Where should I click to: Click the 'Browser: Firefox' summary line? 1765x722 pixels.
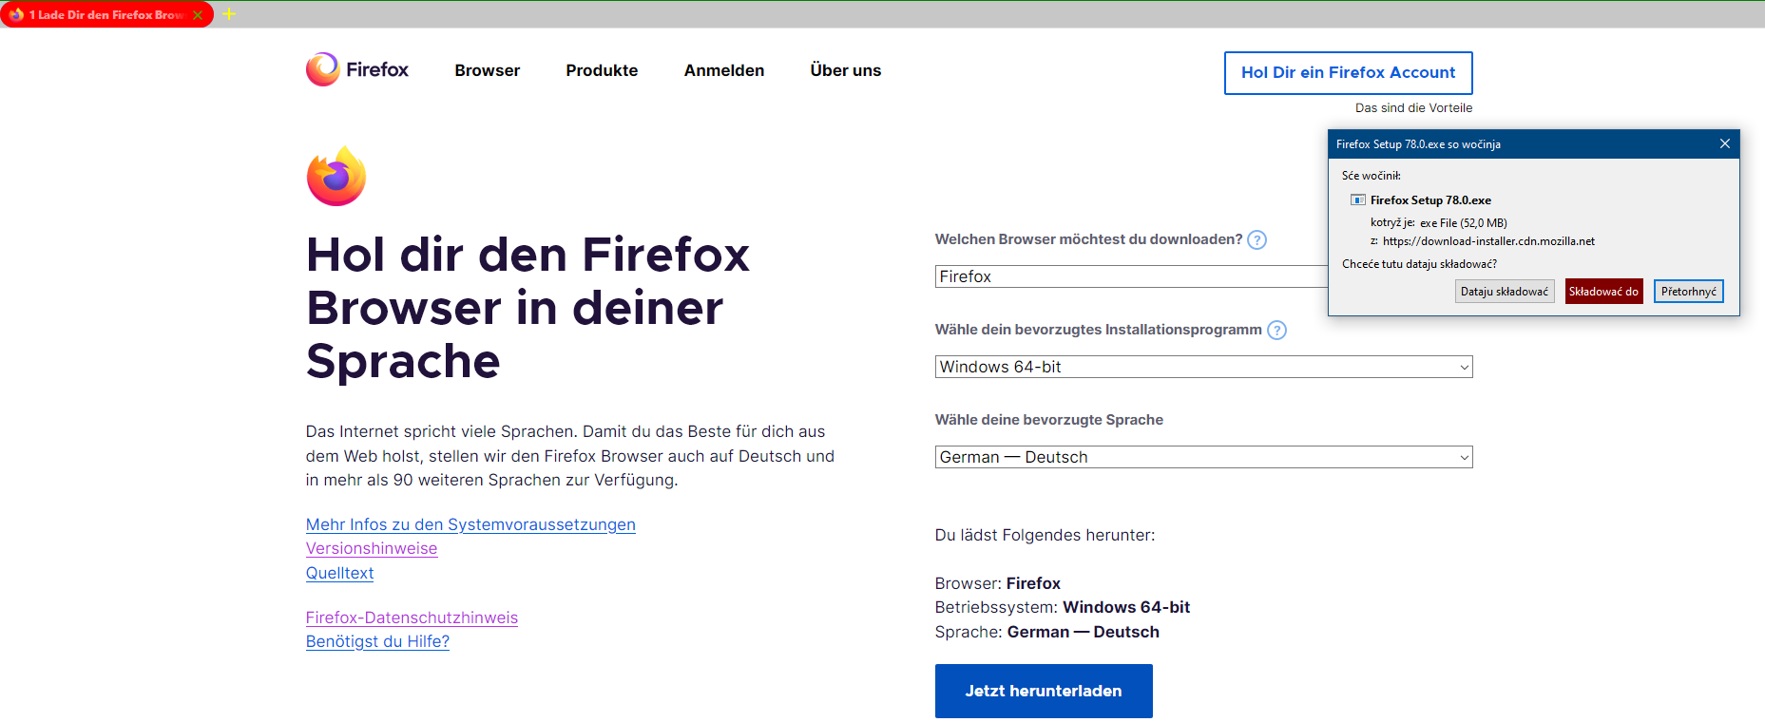998,583
